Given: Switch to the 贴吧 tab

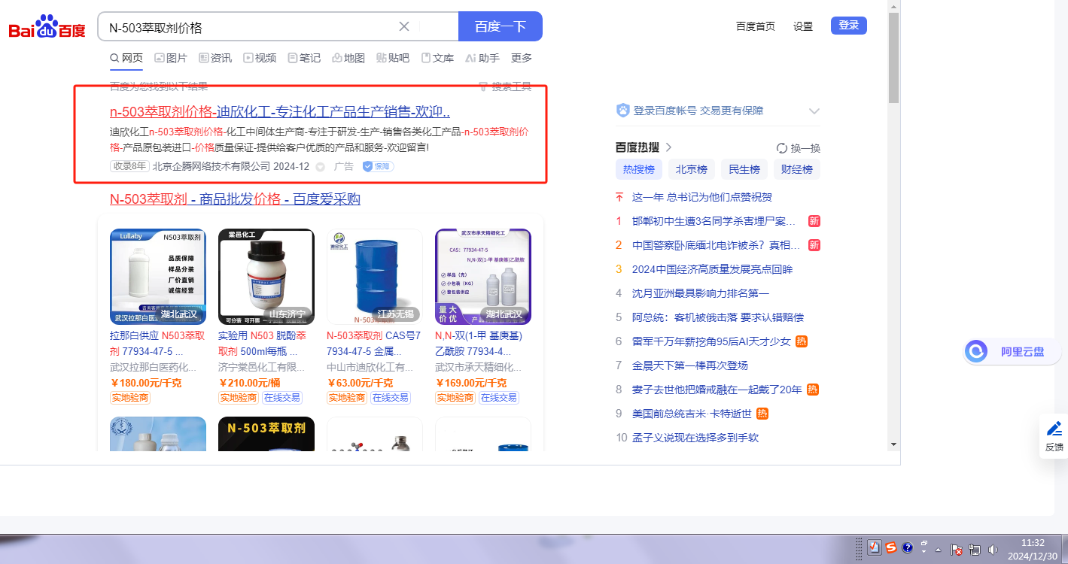Looking at the screenshot, I should [393, 58].
